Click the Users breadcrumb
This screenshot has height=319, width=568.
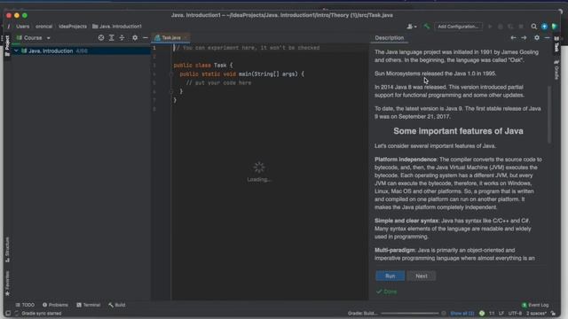pos(22,27)
